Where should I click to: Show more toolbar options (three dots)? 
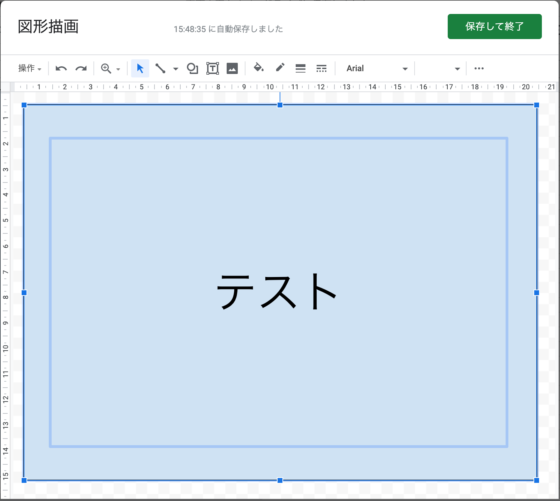(x=479, y=68)
